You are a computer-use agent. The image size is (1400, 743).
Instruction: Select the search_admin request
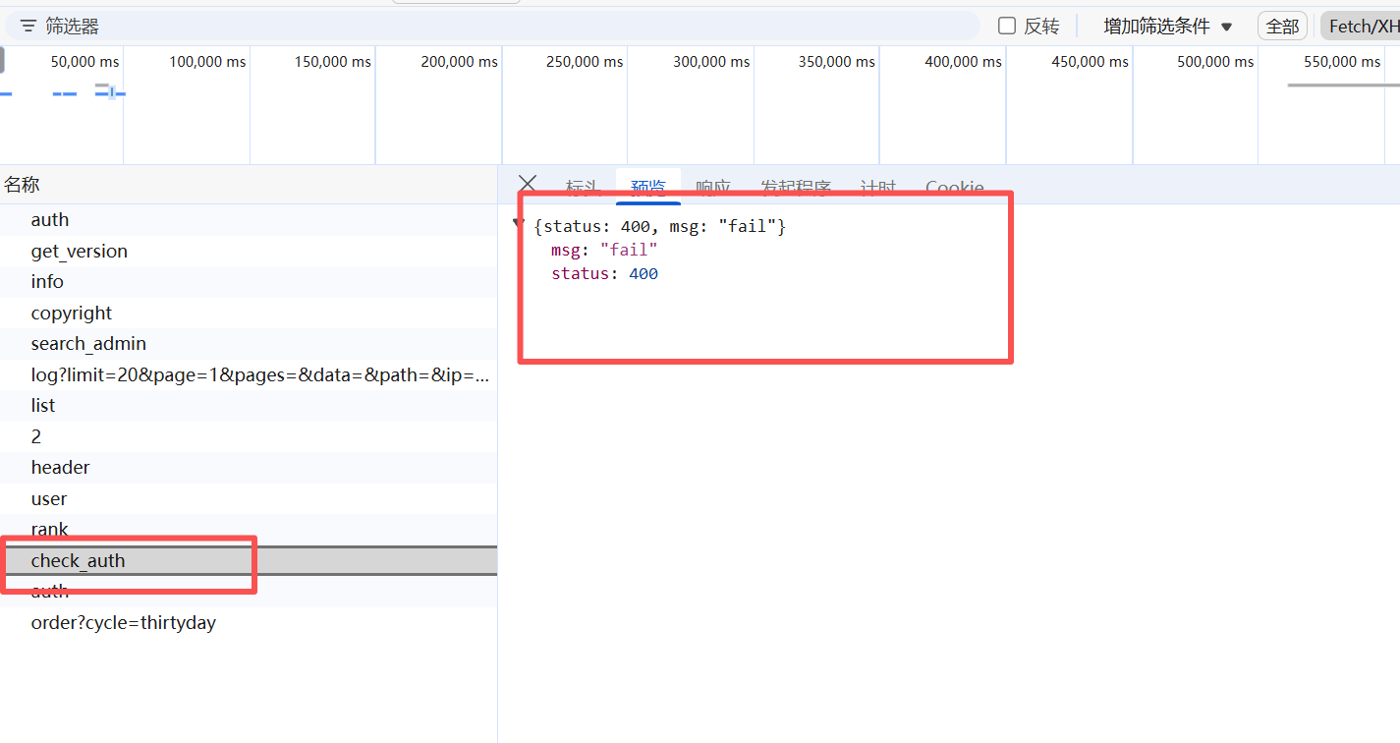coord(88,344)
